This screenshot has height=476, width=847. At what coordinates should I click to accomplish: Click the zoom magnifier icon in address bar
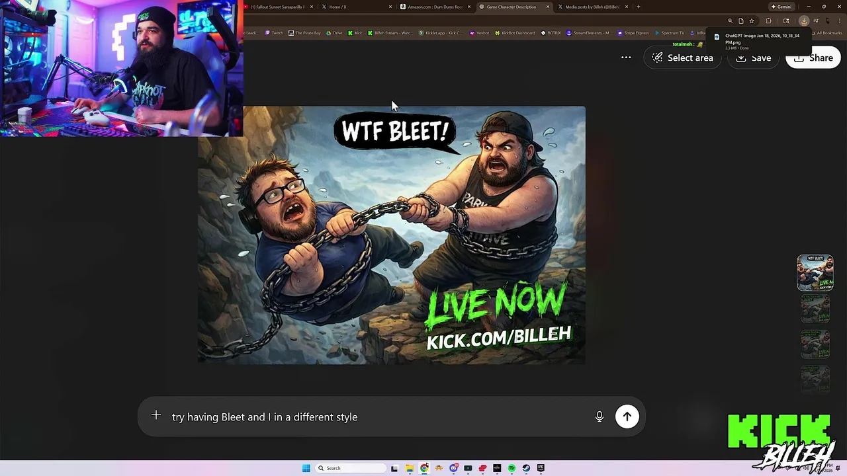click(731, 20)
